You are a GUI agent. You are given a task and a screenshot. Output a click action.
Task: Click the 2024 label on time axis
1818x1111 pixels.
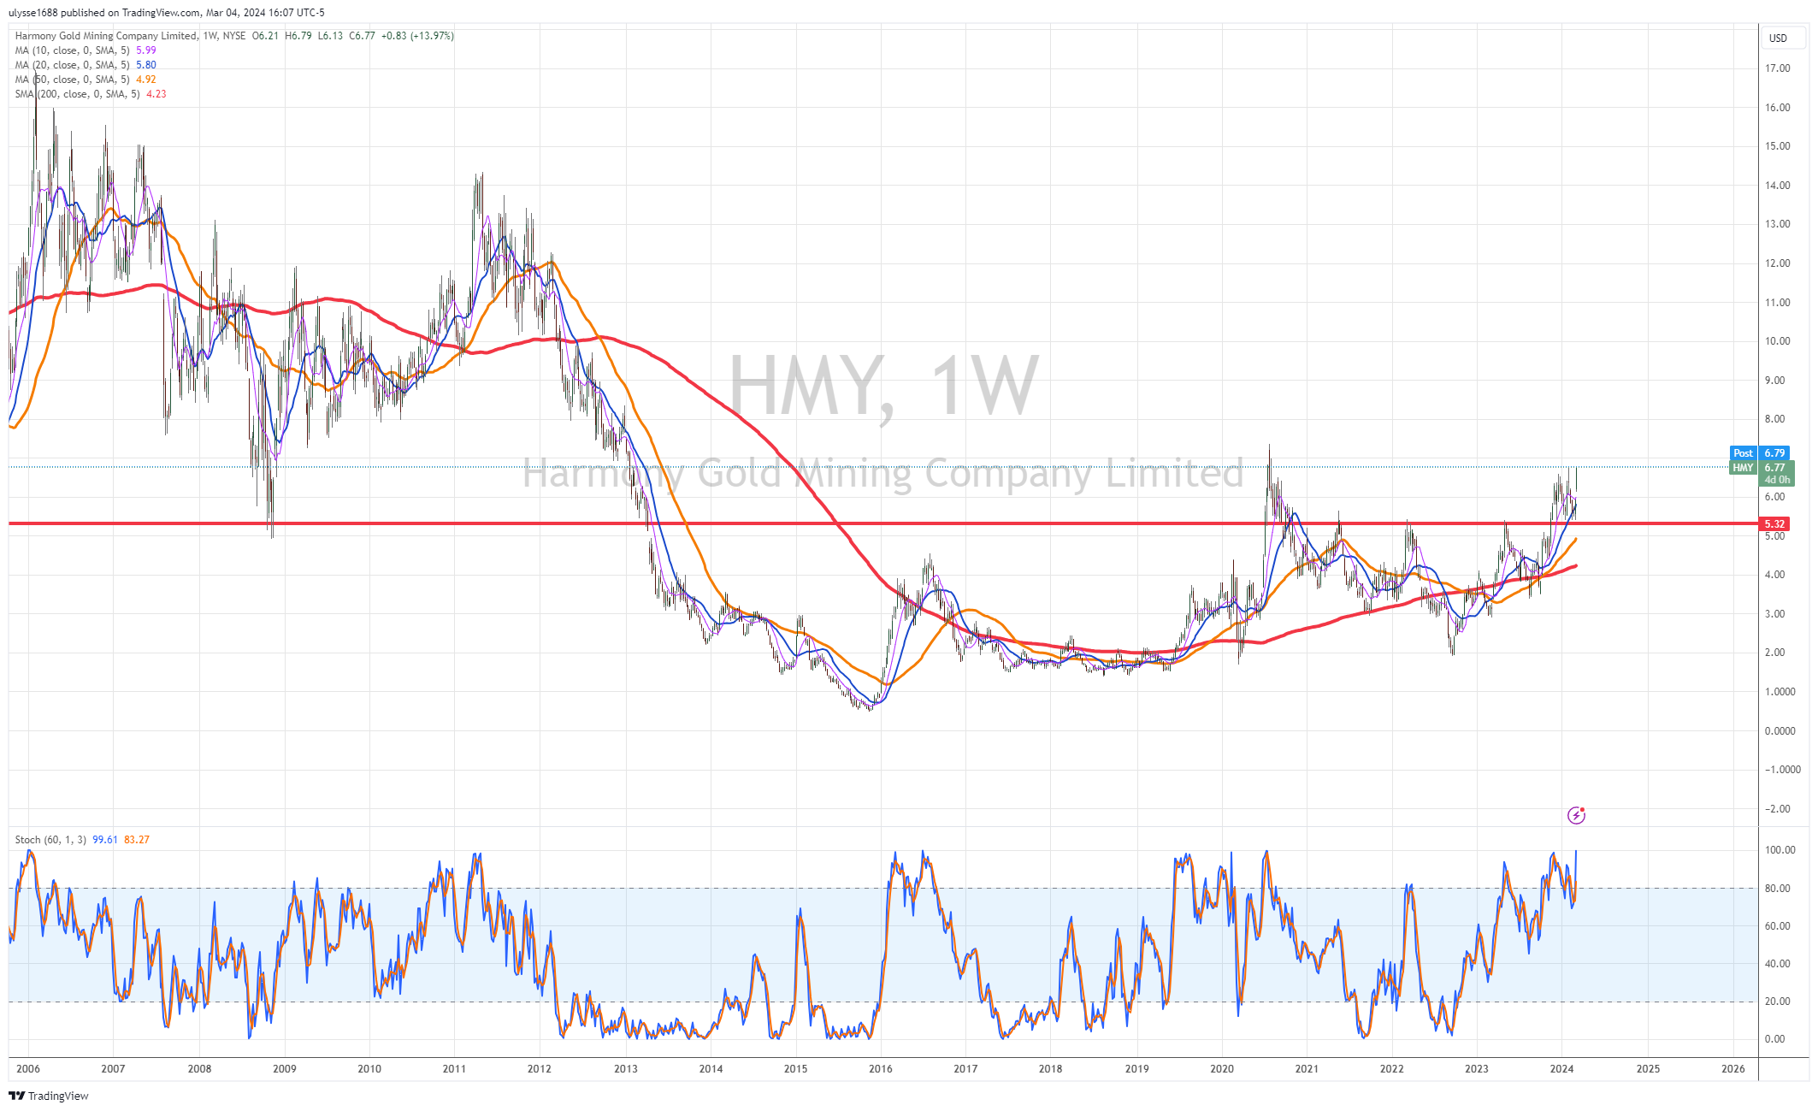pos(1561,1068)
